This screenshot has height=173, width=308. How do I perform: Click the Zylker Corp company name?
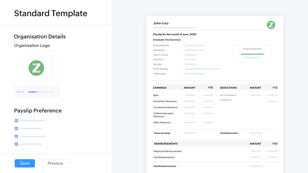tap(161, 23)
